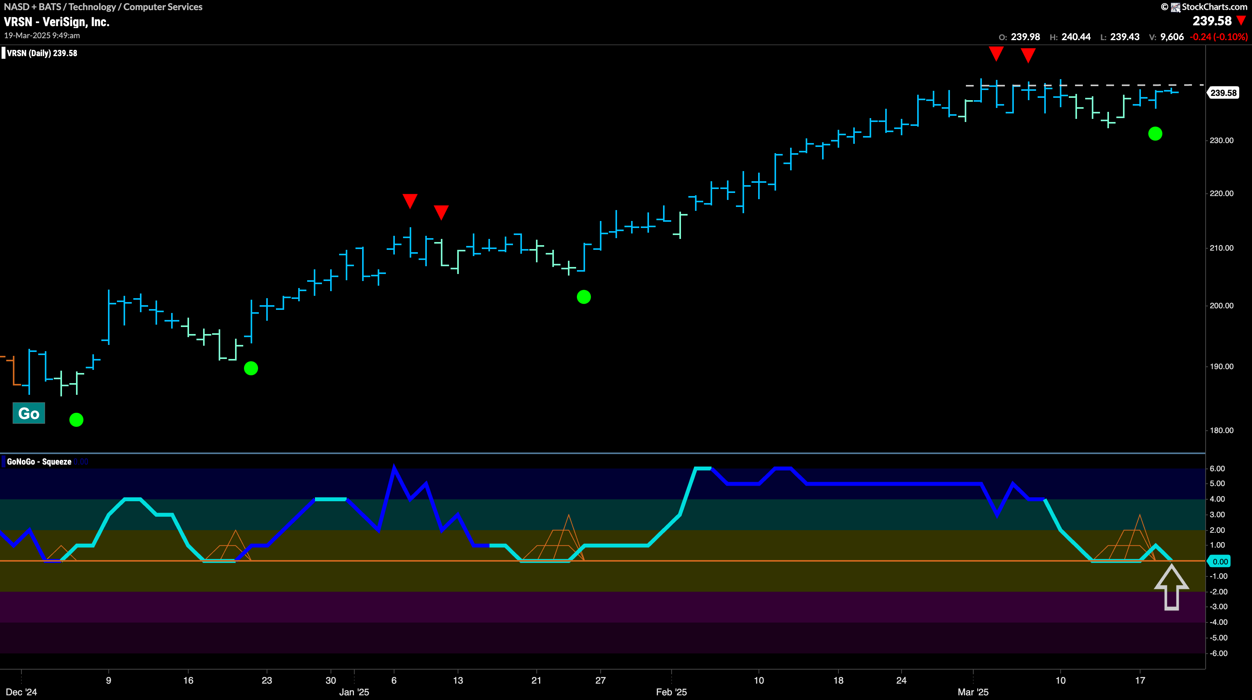Screen dimensions: 1252x700
Task: Select the low value 239.43
Action: [1125, 37]
